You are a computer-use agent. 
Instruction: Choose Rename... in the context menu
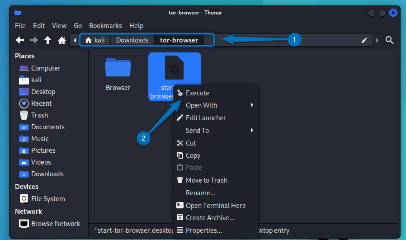pos(216,193)
